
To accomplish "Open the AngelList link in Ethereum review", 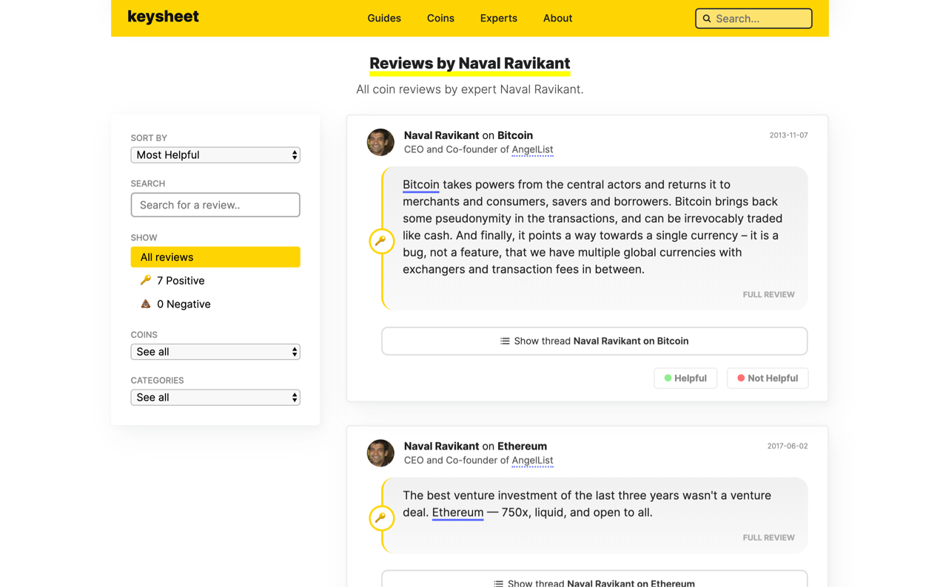I will pyautogui.click(x=532, y=460).
